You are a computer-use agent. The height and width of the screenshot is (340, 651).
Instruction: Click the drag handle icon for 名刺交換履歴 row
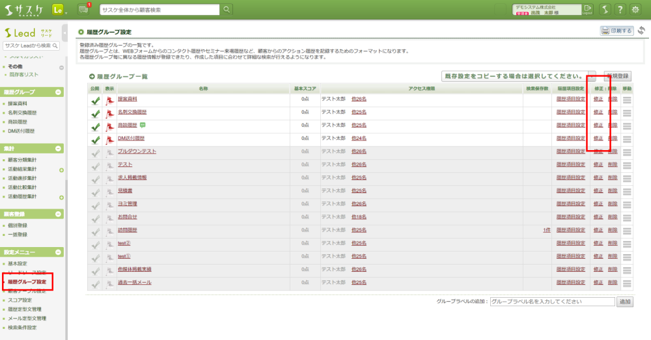coord(627,113)
